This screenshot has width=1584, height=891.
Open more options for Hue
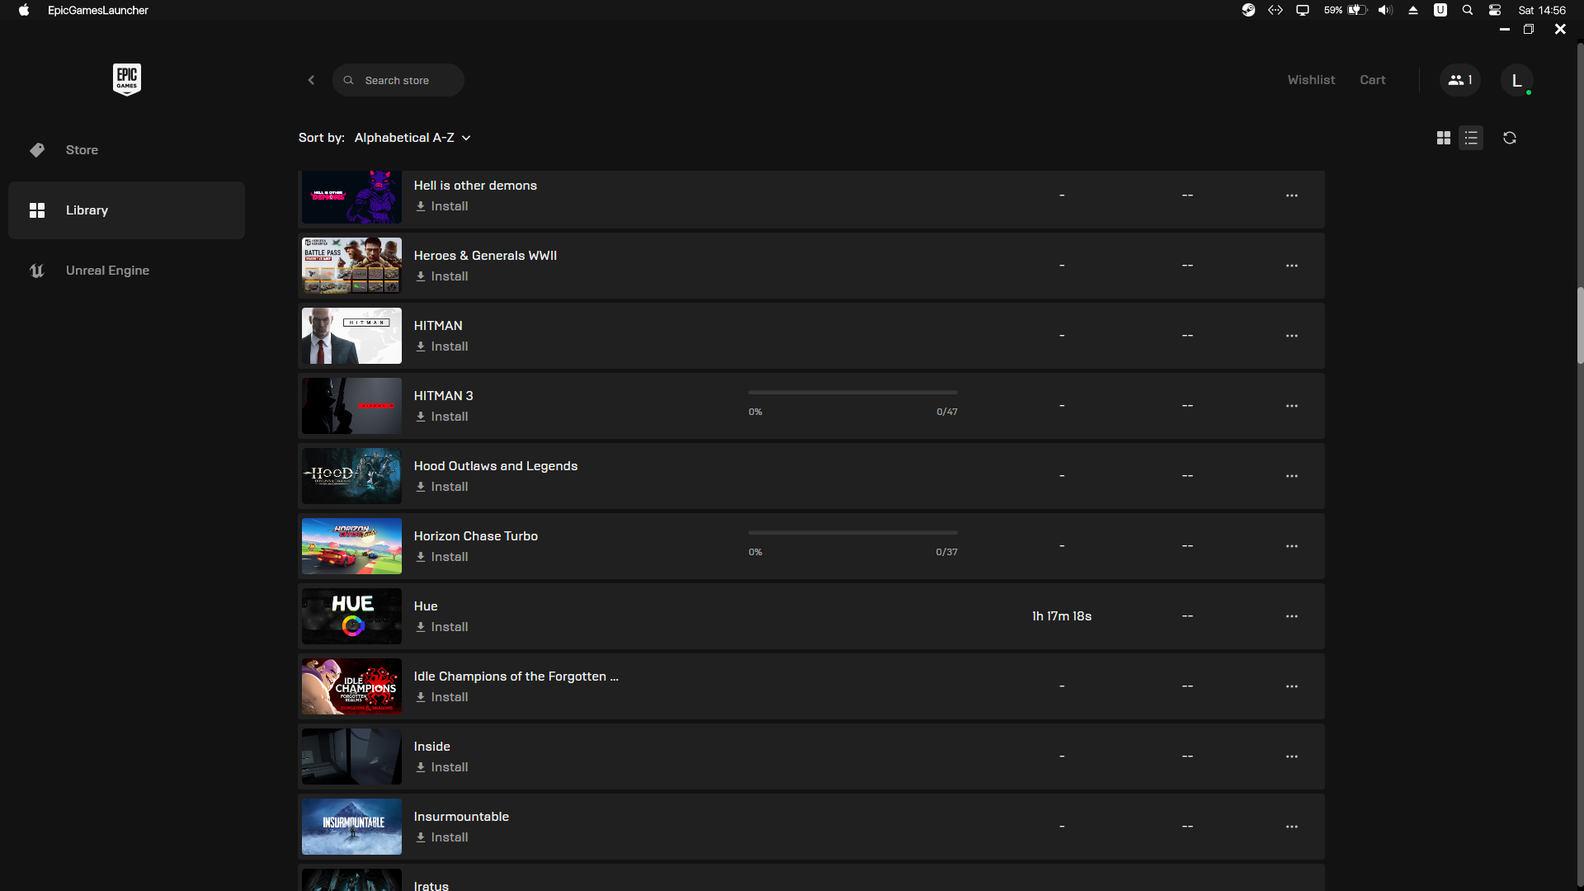1291,616
